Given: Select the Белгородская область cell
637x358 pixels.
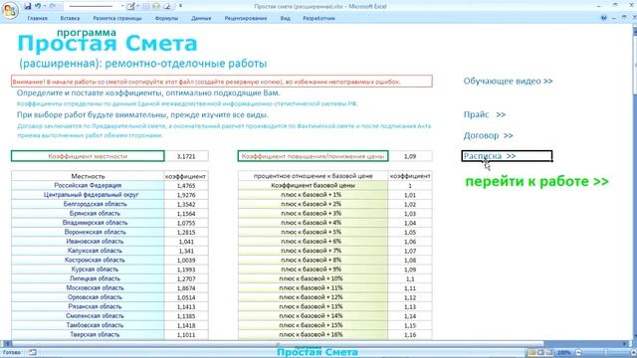Looking at the screenshot, I should tap(88, 204).
